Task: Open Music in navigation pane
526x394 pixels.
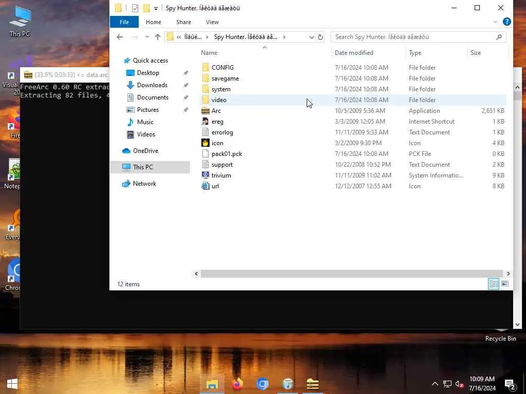Action: [145, 122]
